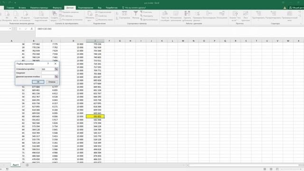Focus the Установить в ячейке input field
304x171 pixels.
[x=48, y=69]
